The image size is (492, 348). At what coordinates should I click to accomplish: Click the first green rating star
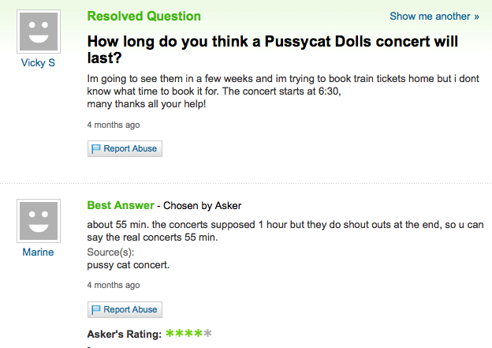point(170,333)
